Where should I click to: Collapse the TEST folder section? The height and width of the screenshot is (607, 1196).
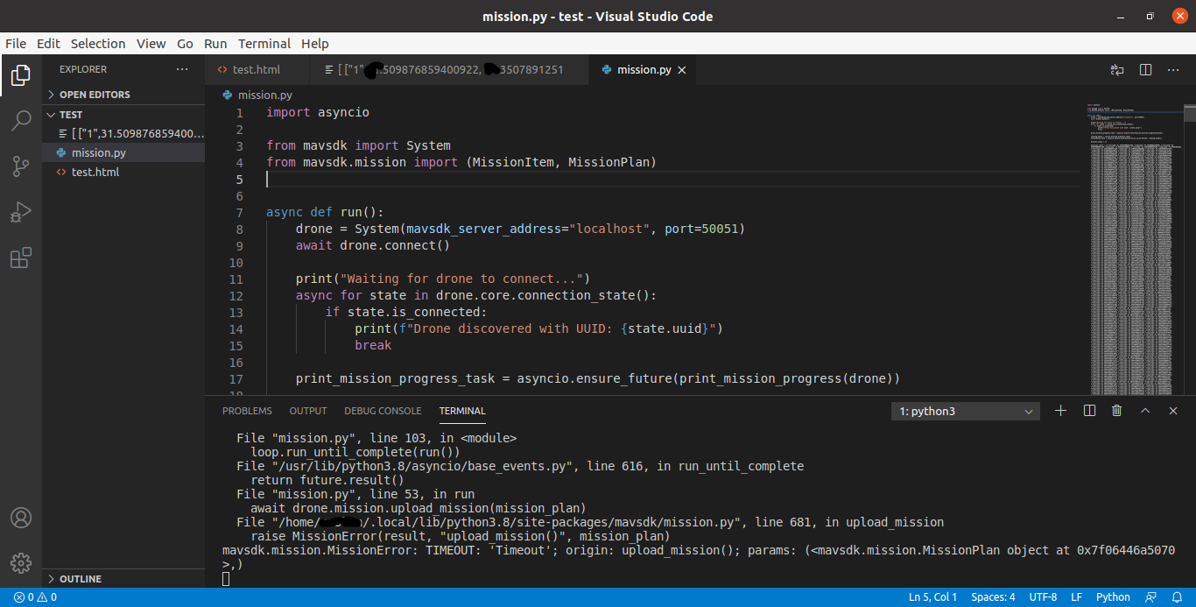click(123, 115)
